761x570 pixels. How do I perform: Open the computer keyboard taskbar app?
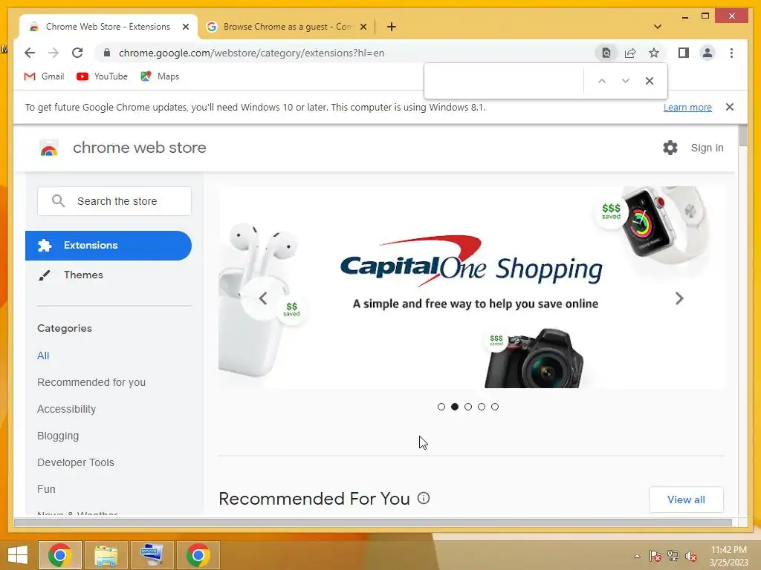[x=152, y=555]
